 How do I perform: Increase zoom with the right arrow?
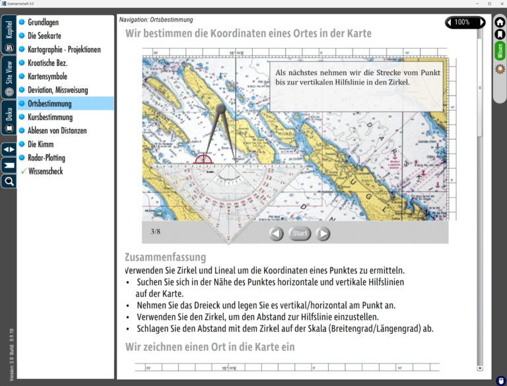point(482,22)
